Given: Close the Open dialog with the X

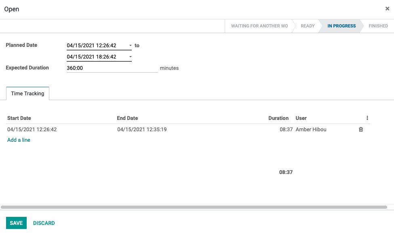Looking at the screenshot, I should (x=387, y=8).
